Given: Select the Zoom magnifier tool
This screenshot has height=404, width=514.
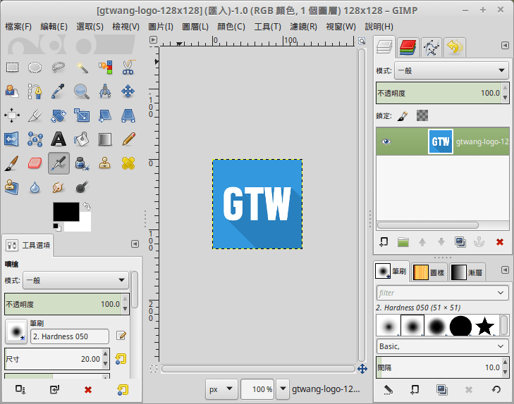Looking at the screenshot, I should tap(82, 91).
